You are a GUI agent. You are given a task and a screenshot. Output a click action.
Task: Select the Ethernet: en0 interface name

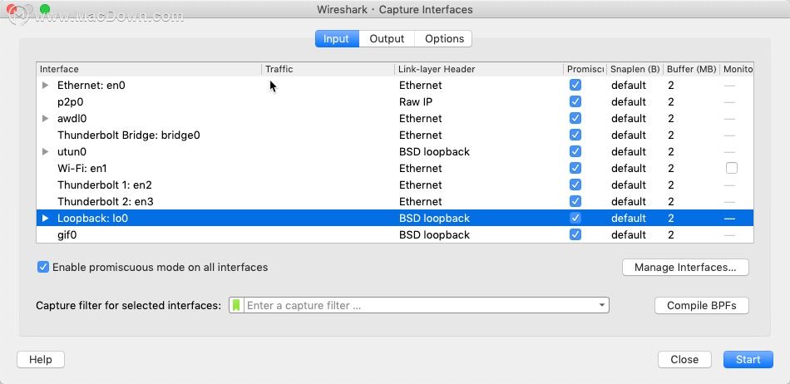point(91,85)
